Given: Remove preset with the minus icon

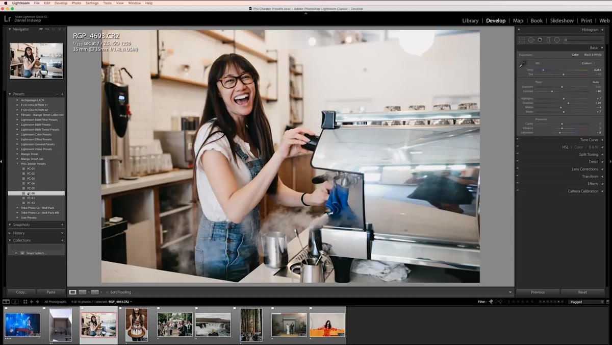Looking at the screenshot, I should [57, 94].
